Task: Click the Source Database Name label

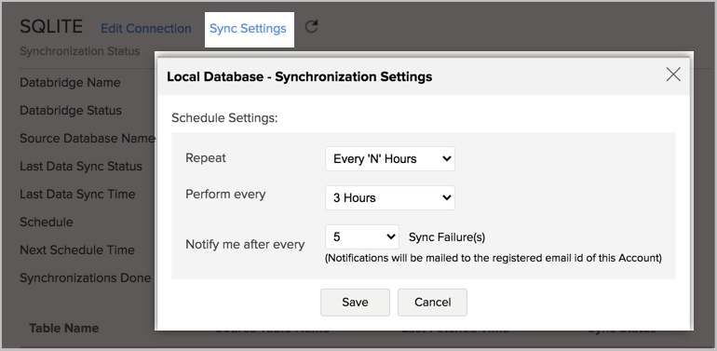Action: (88, 139)
